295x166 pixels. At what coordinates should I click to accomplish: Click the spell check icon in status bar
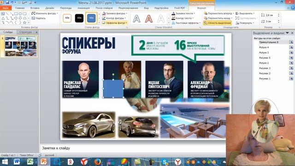click(40, 155)
